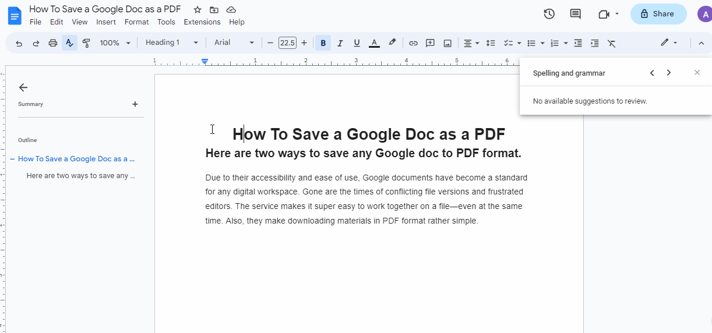Open the Arial font dropdown
712x333 pixels.
(x=234, y=42)
